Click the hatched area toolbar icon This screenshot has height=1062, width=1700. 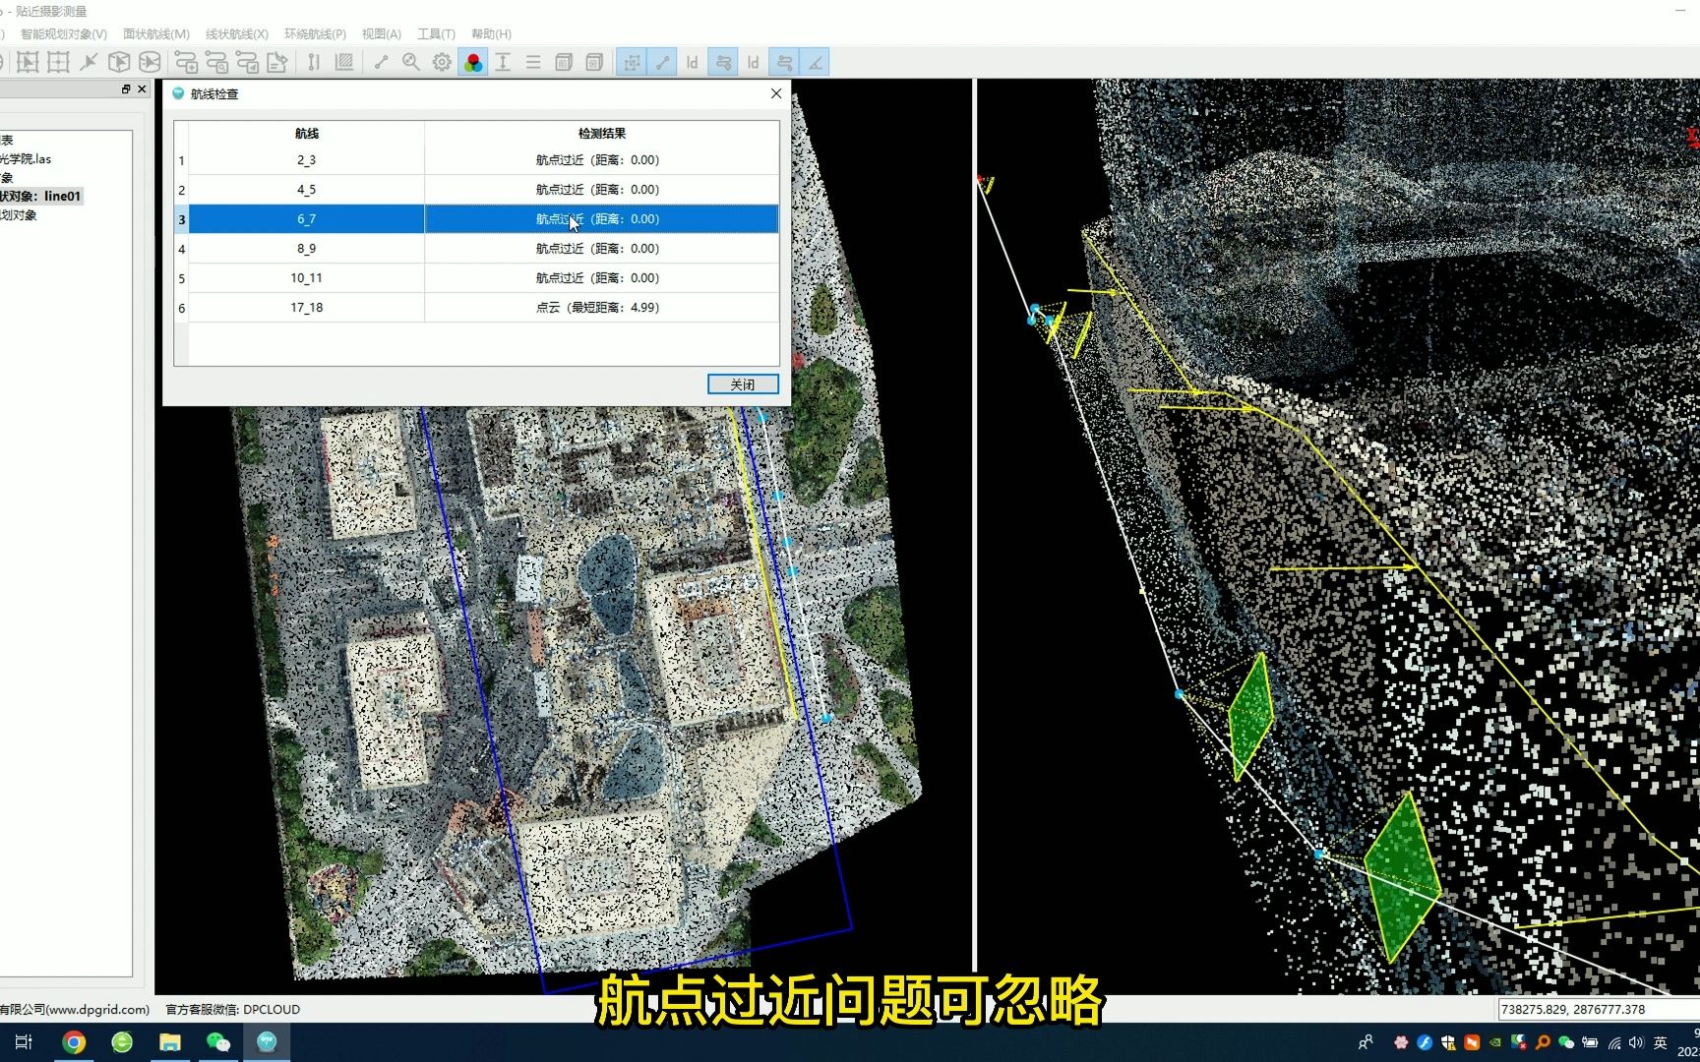point(344,62)
